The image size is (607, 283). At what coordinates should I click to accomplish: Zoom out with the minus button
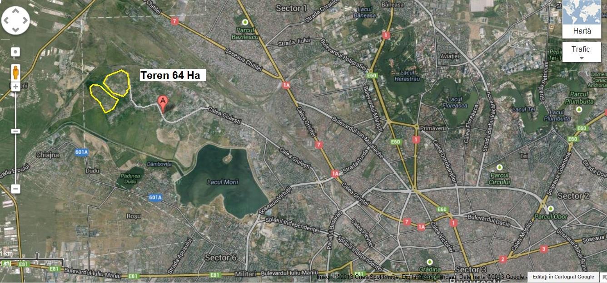(15, 189)
